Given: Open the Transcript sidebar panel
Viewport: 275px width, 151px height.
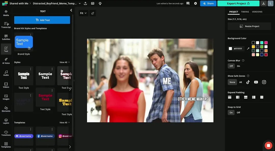Looking at the screenshot, I should (x=6, y=25).
